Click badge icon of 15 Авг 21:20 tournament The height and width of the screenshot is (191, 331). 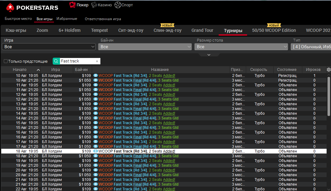[x=95, y=128]
